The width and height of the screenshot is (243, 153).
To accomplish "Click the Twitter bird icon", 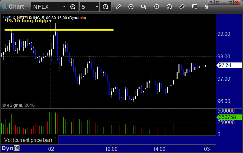I will pyautogui.click(x=206, y=7).
